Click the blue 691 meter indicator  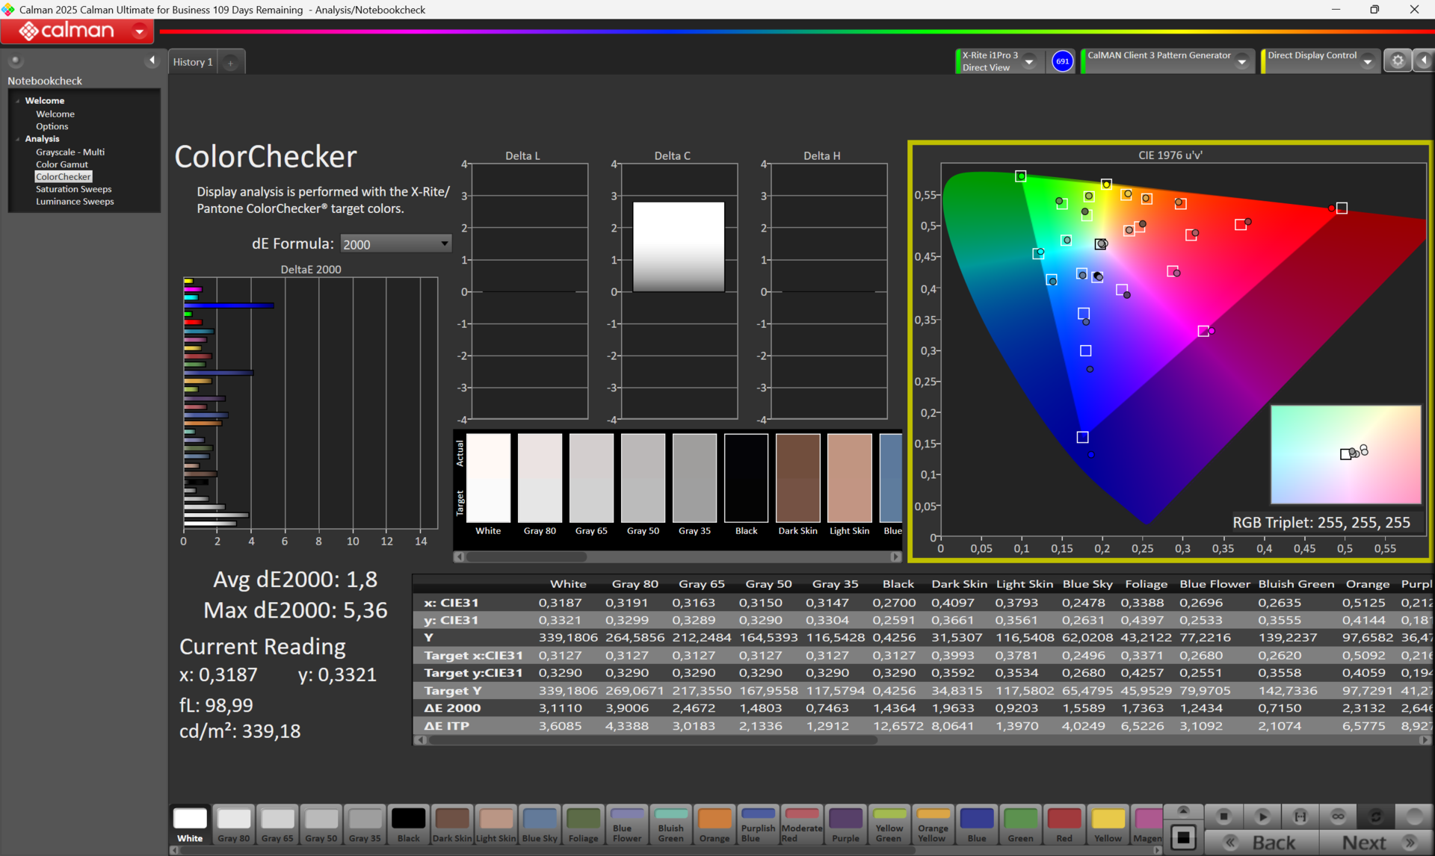point(1062,61)
